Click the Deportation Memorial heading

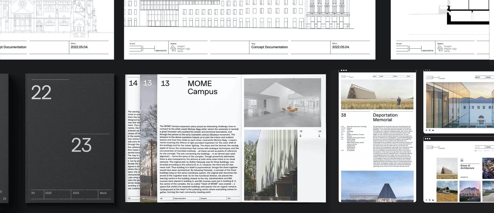385,117
